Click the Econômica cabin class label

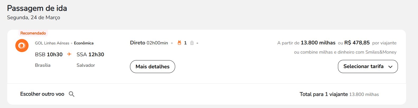pyautogui.click(x=84, y=43)
